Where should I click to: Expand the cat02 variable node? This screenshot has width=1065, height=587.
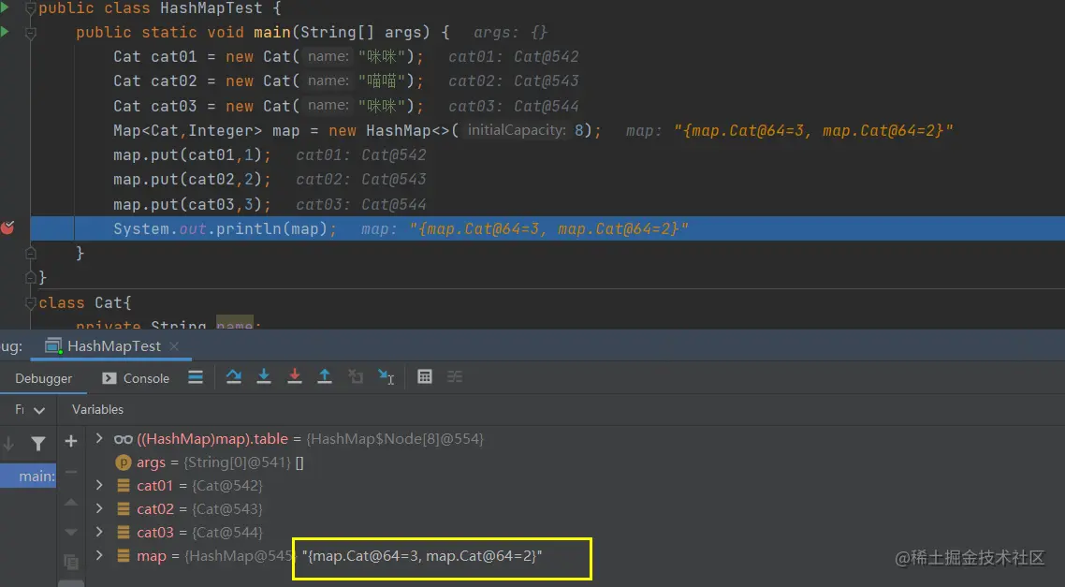99,508
